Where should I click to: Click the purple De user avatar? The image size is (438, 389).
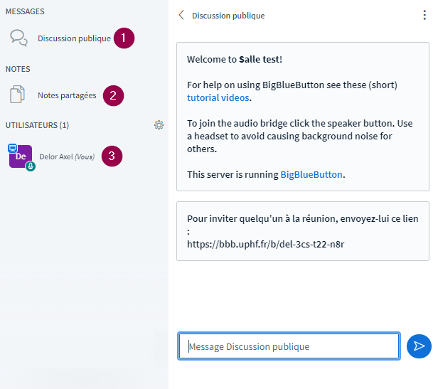20,156
